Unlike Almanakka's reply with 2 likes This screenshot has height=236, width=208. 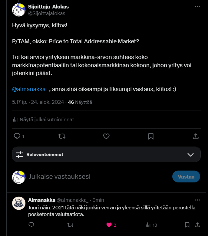109,225
